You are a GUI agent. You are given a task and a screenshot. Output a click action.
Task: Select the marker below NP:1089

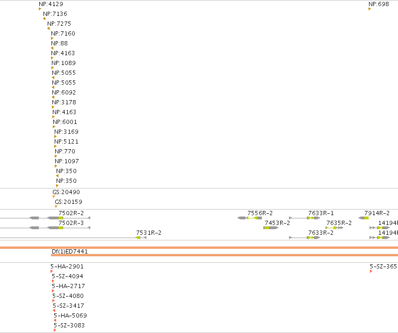[53, 68]
